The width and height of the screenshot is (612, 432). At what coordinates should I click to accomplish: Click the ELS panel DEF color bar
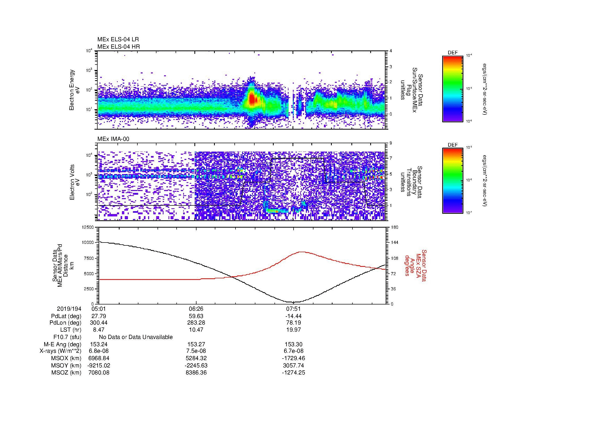453,89
